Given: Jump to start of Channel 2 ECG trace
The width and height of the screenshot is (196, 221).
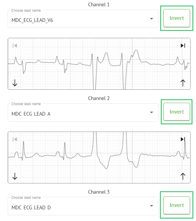Looking at the screenshot, I should [15, 139].
